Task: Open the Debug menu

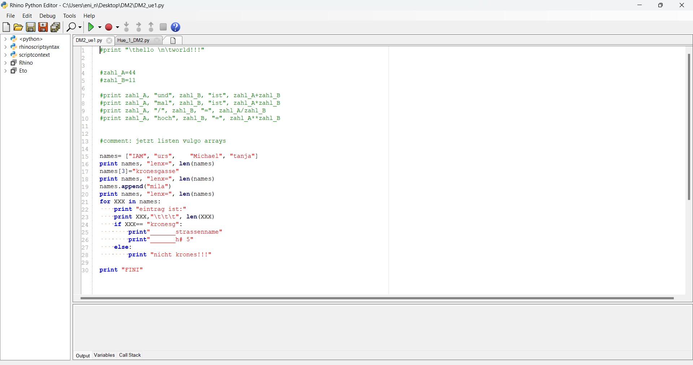Action: 47,16
